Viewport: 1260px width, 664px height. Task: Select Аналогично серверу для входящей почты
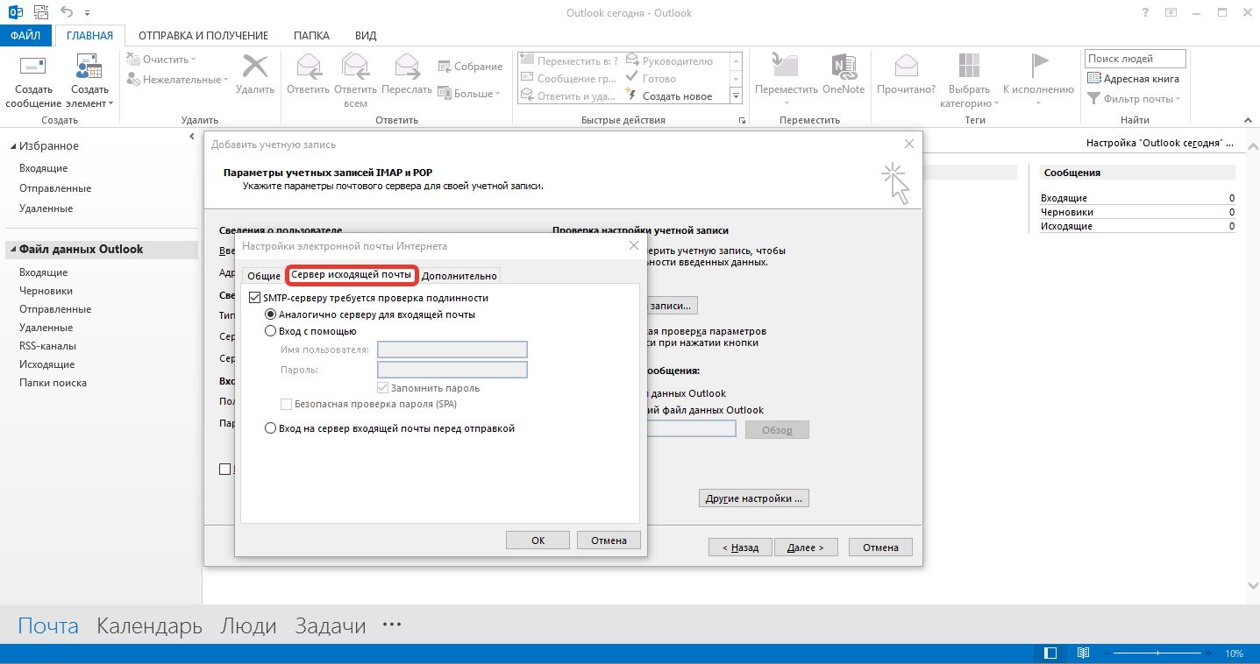tap(271, 314)
